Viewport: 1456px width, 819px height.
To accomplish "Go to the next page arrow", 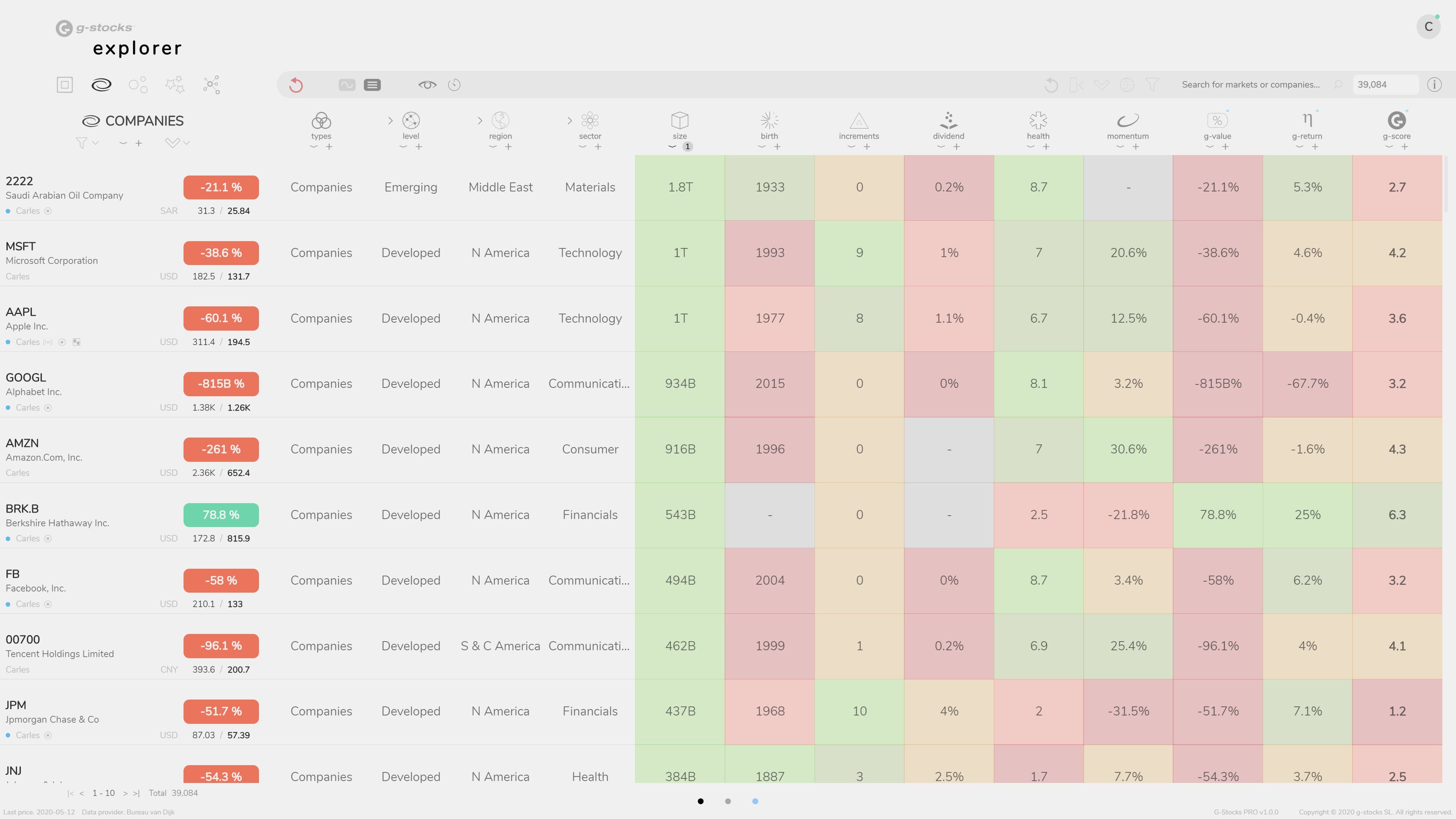I will pos(126,793).
